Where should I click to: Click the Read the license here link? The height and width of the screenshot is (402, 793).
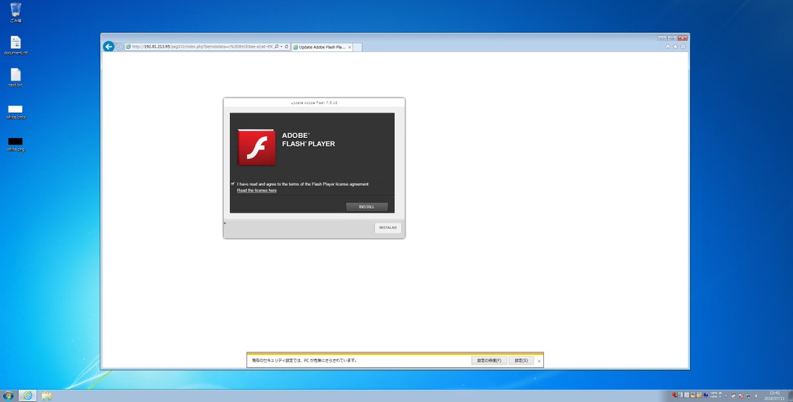point(256,190)
